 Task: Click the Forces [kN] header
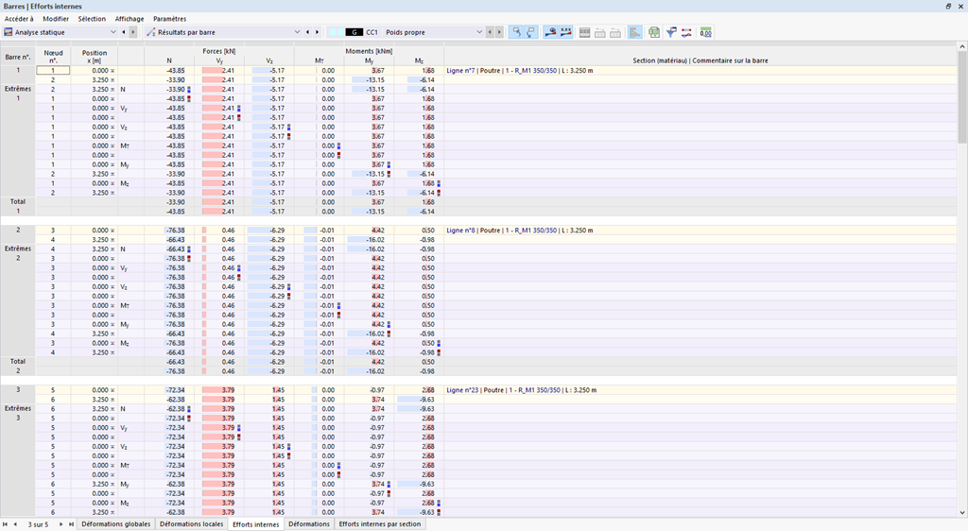coord(219,51)
